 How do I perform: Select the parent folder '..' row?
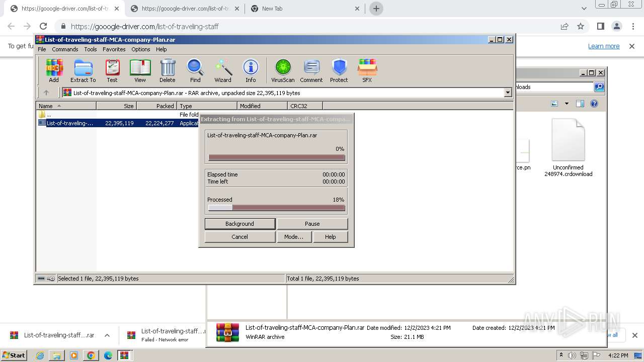118,115
